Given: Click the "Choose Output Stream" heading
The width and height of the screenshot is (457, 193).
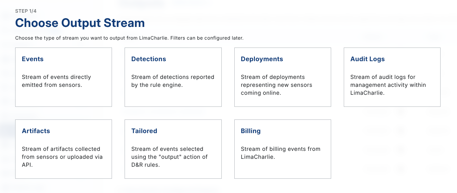Looking at the screenshot, I should [x=80, y=23].
